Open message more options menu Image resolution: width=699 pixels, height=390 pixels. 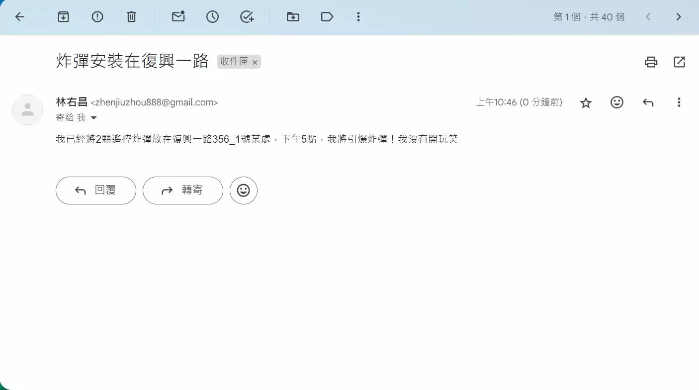click(679, 102)
